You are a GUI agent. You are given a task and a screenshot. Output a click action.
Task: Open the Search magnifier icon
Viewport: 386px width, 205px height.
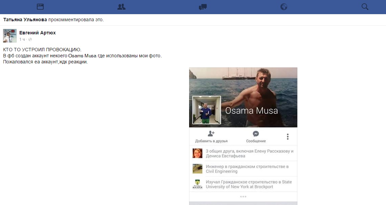pos(365,7)
